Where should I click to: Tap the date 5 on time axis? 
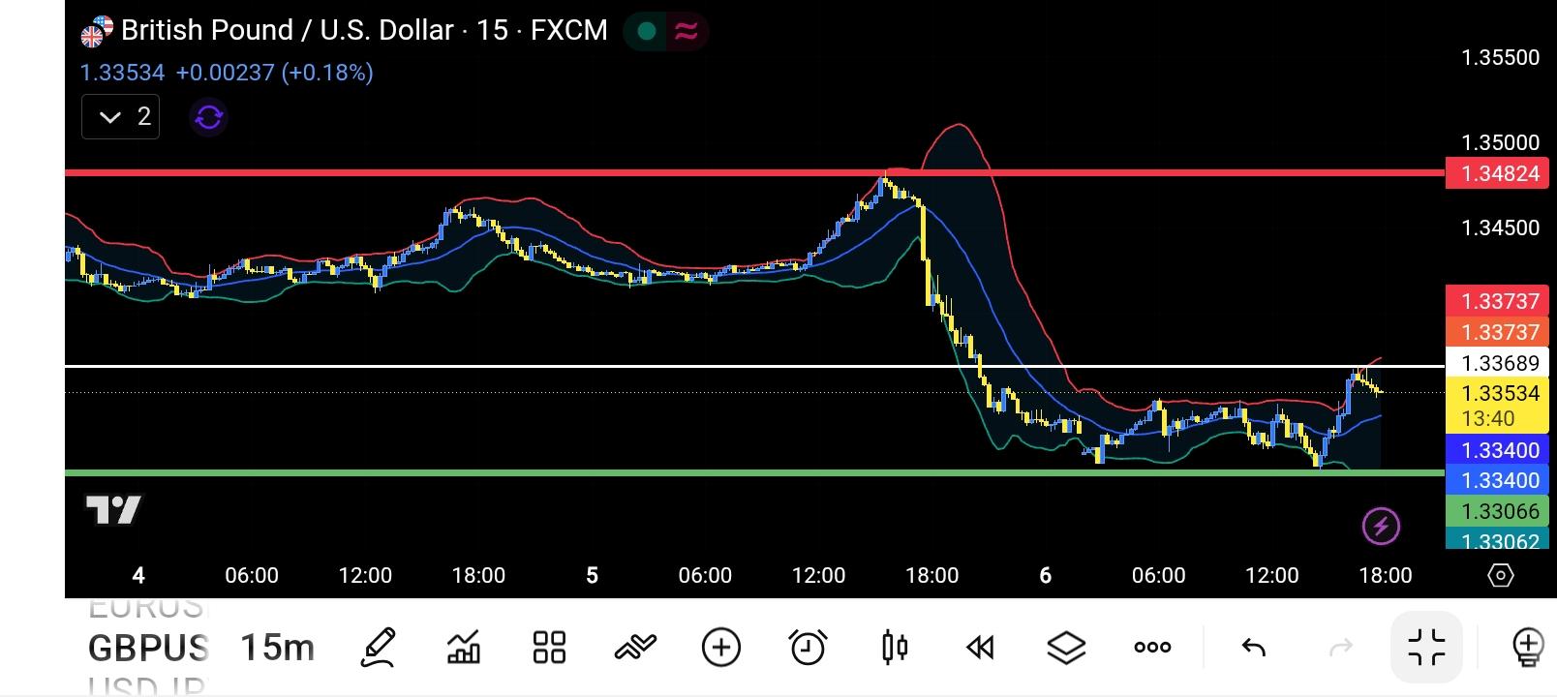coord(592,575)
